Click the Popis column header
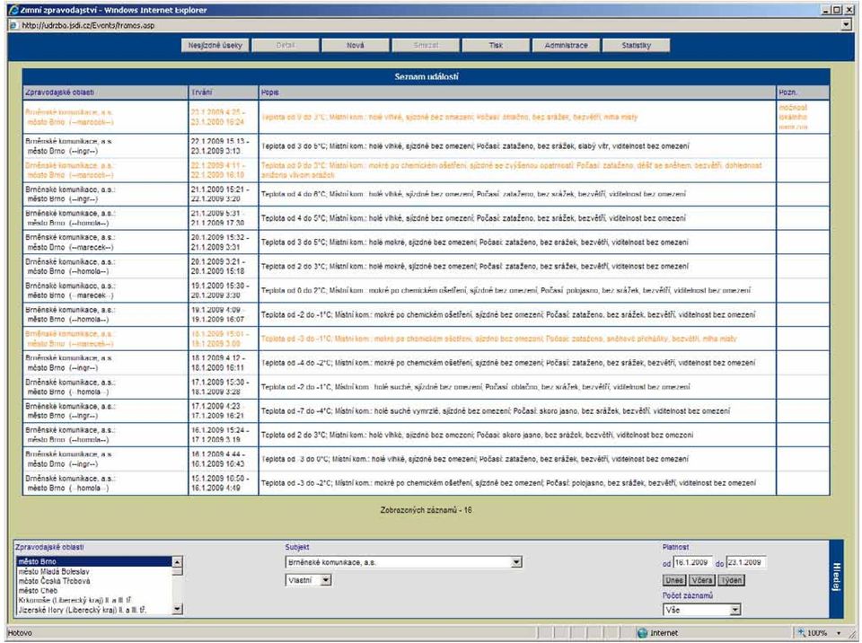Viewport: 862px width, 643px height. 517,92
